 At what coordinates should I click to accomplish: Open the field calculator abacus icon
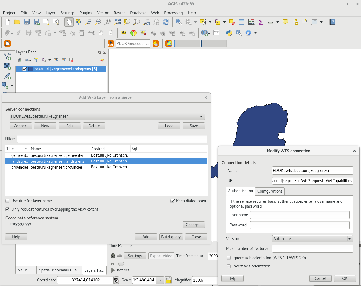(x=251, y=22)
